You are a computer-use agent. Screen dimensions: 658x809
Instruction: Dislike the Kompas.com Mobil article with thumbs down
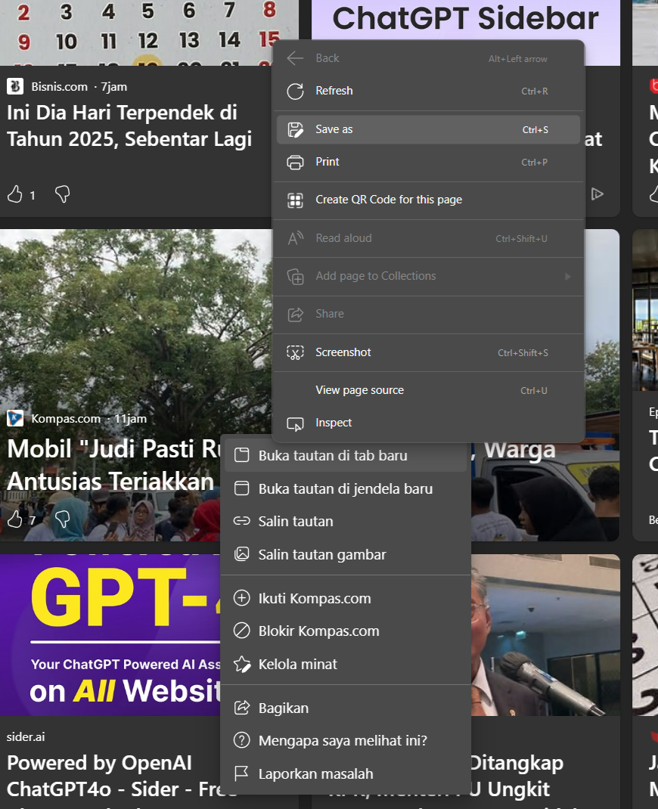(63, 519)
